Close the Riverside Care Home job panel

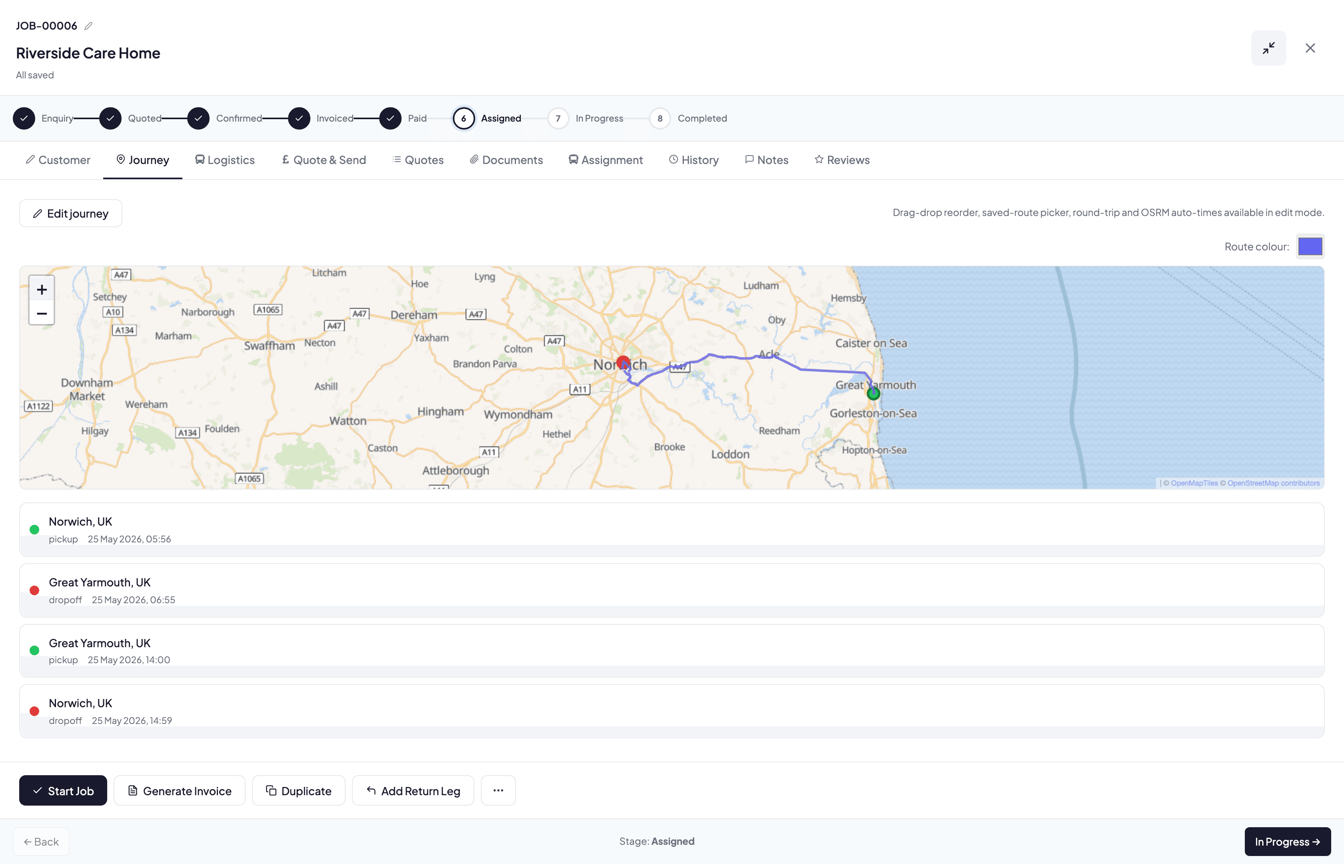pos(1310,48)
